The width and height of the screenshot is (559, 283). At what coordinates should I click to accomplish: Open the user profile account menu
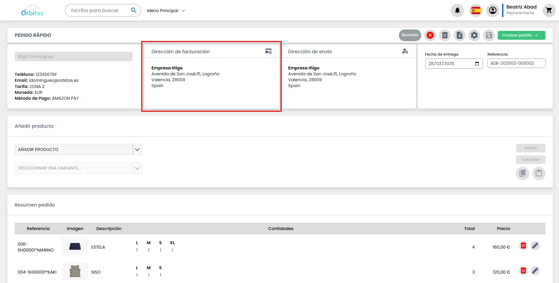pos(492,11)
